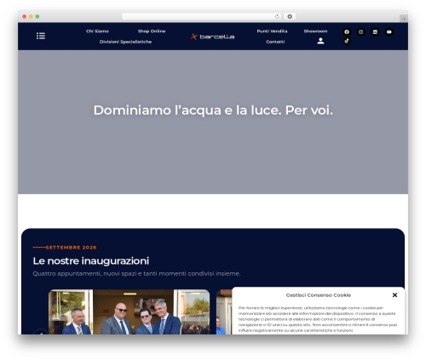
Task: Navigate to Punti Vendita
Action: [272, 31]
